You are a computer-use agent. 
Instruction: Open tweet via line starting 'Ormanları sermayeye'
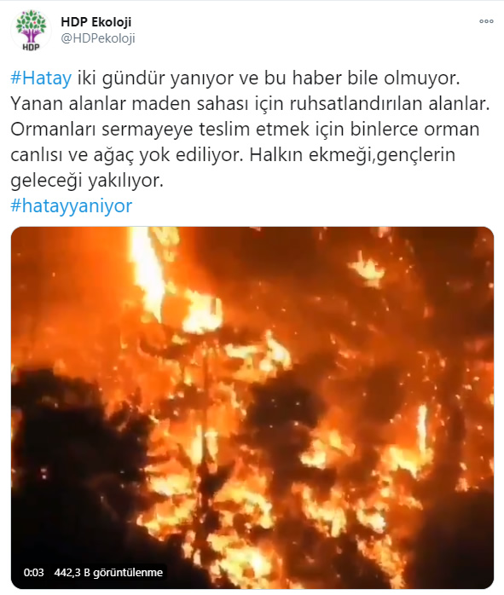click(x=245, y=130)
